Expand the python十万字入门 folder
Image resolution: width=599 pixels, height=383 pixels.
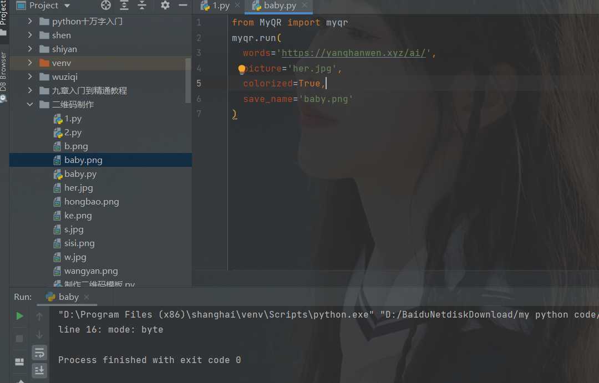click(x=30, y=22)
